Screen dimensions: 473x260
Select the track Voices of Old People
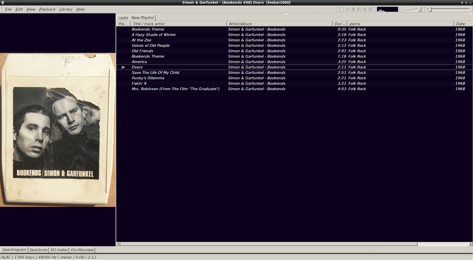coord(295,45)
